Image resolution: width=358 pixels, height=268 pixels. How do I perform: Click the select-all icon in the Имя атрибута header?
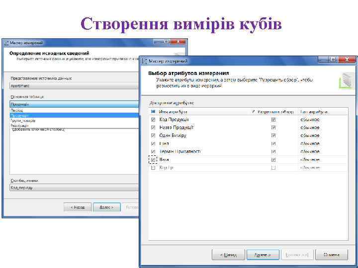[153, 112]
